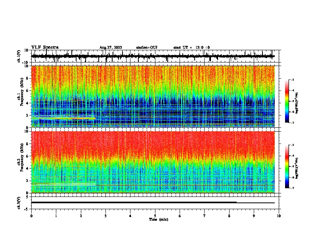Click the "-3" label on ch.2 color bar
Screen dimensions: 314x242
click(292, 145)
